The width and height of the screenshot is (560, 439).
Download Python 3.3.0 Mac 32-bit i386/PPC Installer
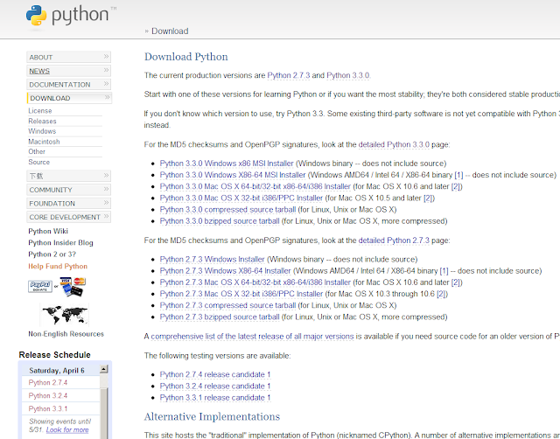click(x=241, y=199)
